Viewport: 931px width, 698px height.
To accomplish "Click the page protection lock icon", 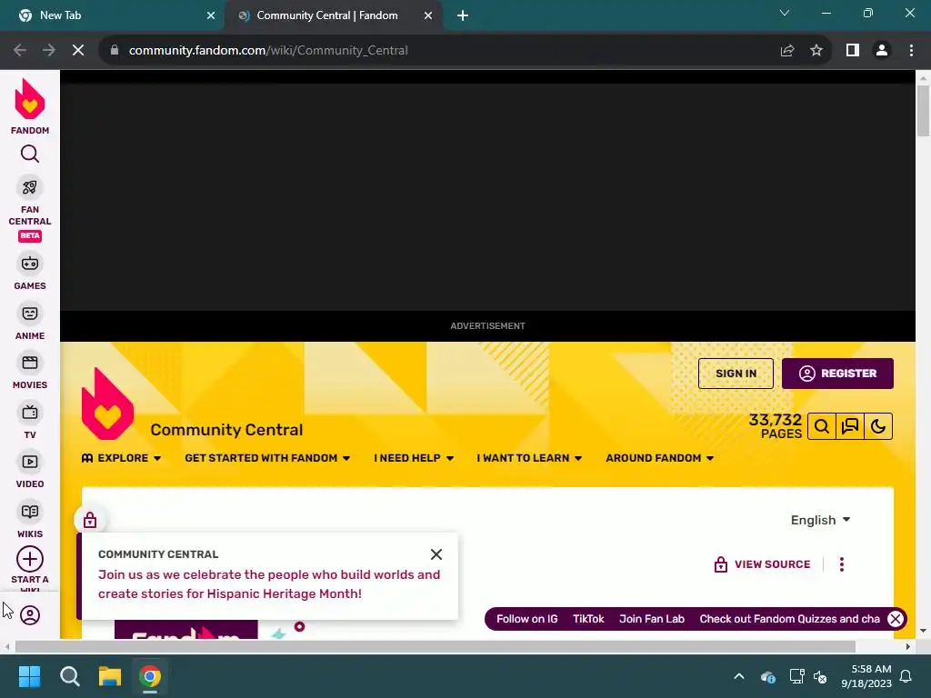I will coord(90,520).
